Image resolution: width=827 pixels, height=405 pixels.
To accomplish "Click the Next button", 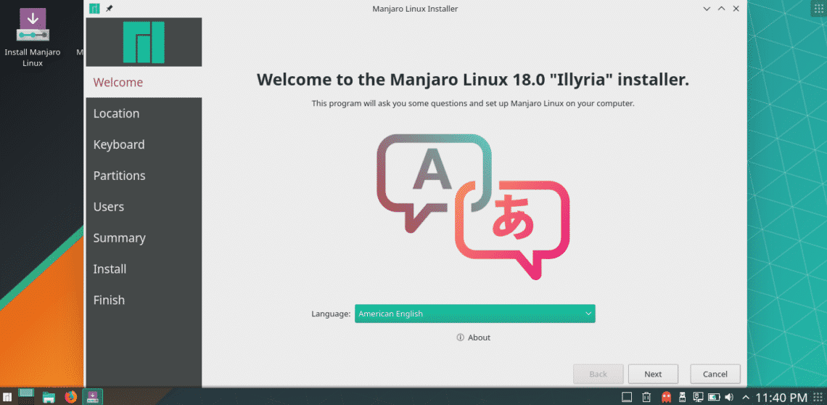I will (x=653, y=374).
